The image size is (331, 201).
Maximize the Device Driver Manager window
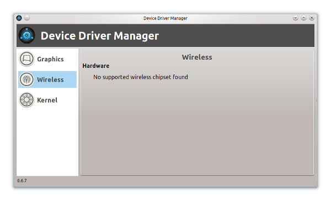pos(303,18)
